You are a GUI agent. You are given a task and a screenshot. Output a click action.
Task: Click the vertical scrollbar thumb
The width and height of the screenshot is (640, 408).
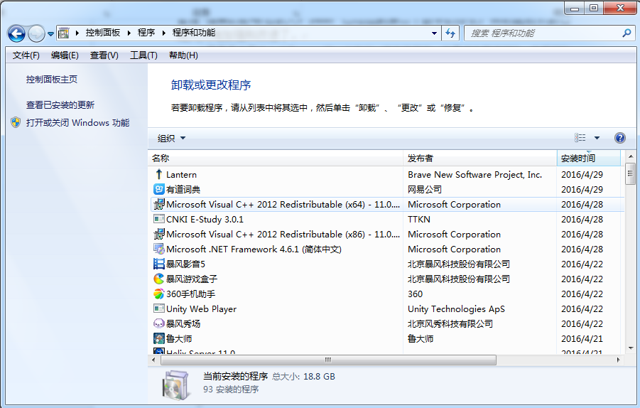pos(631,173)
